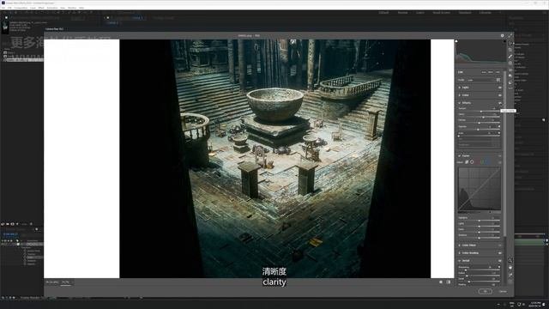Hide the Light panel edits with eye icon
Viewport: 549px width, 309px height.
[499, 88]
